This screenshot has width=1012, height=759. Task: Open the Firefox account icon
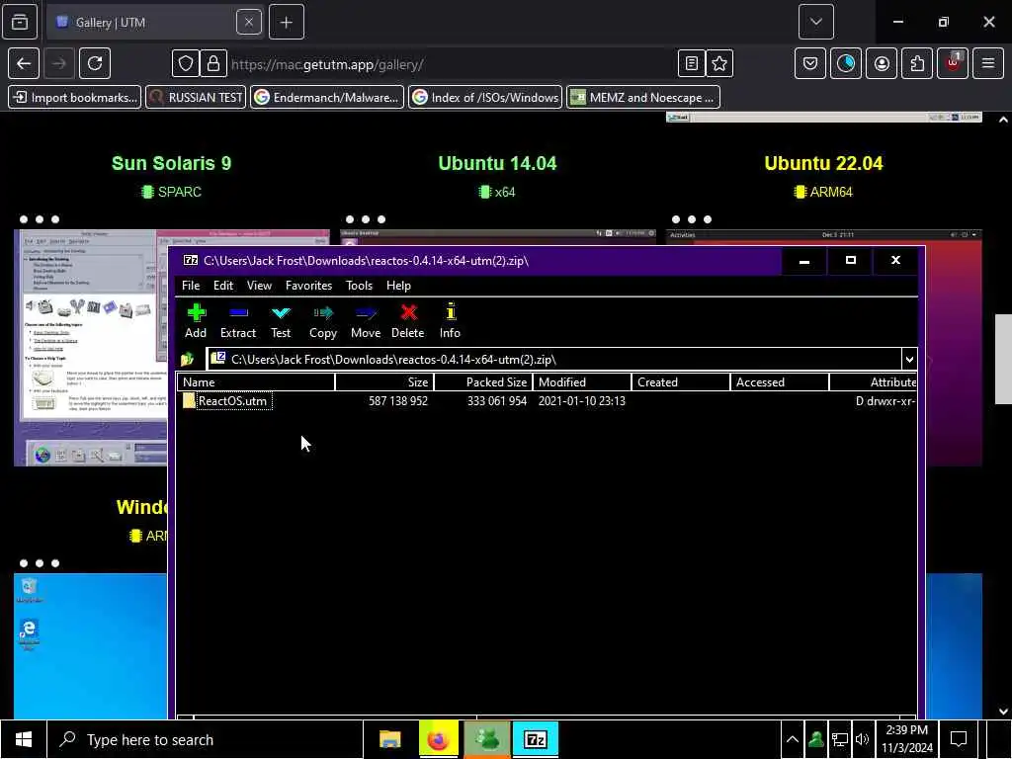pyautogui.click(x=882, y=63)
